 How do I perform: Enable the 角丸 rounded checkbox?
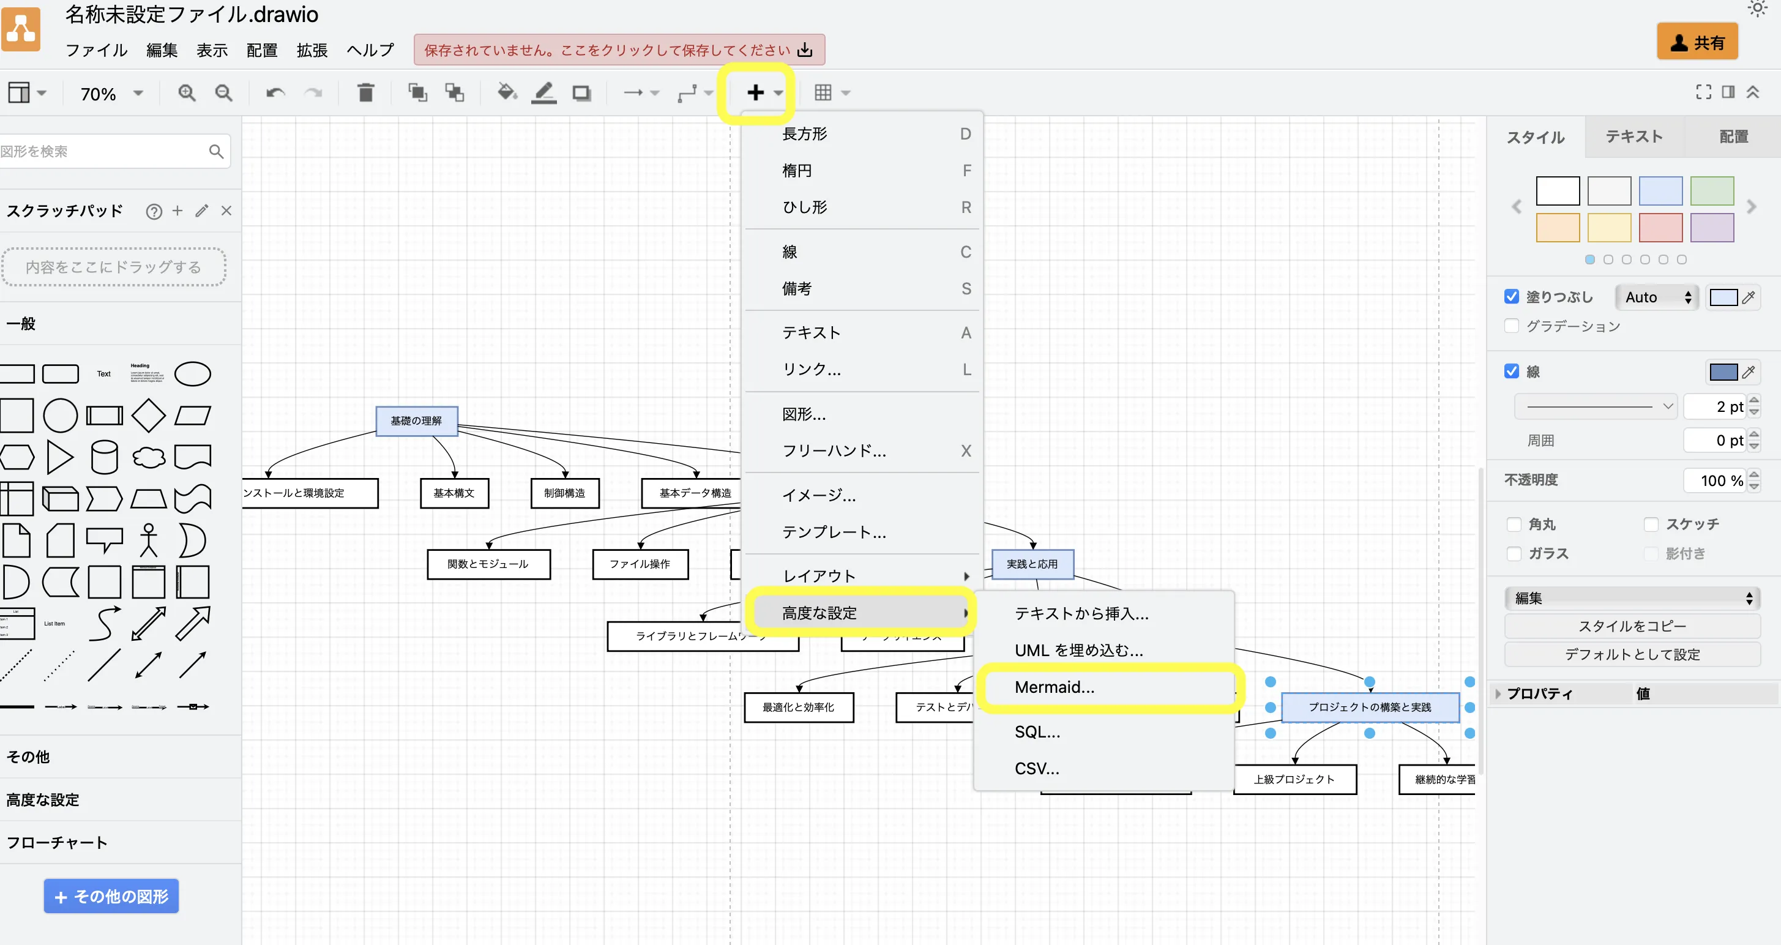(1514, 524)
